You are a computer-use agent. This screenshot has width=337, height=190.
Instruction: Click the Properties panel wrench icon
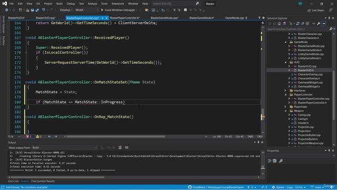pos(281,160)
